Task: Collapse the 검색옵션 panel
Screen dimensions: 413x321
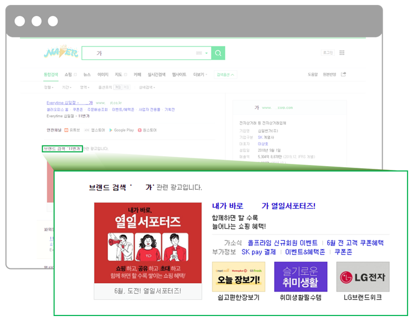Action: (225, 75)
